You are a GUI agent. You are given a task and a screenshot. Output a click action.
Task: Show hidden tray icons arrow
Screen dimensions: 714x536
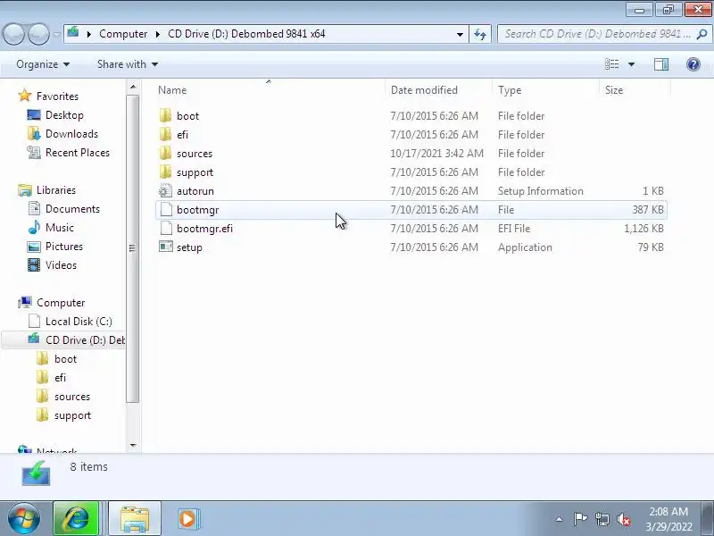(560, 519)
